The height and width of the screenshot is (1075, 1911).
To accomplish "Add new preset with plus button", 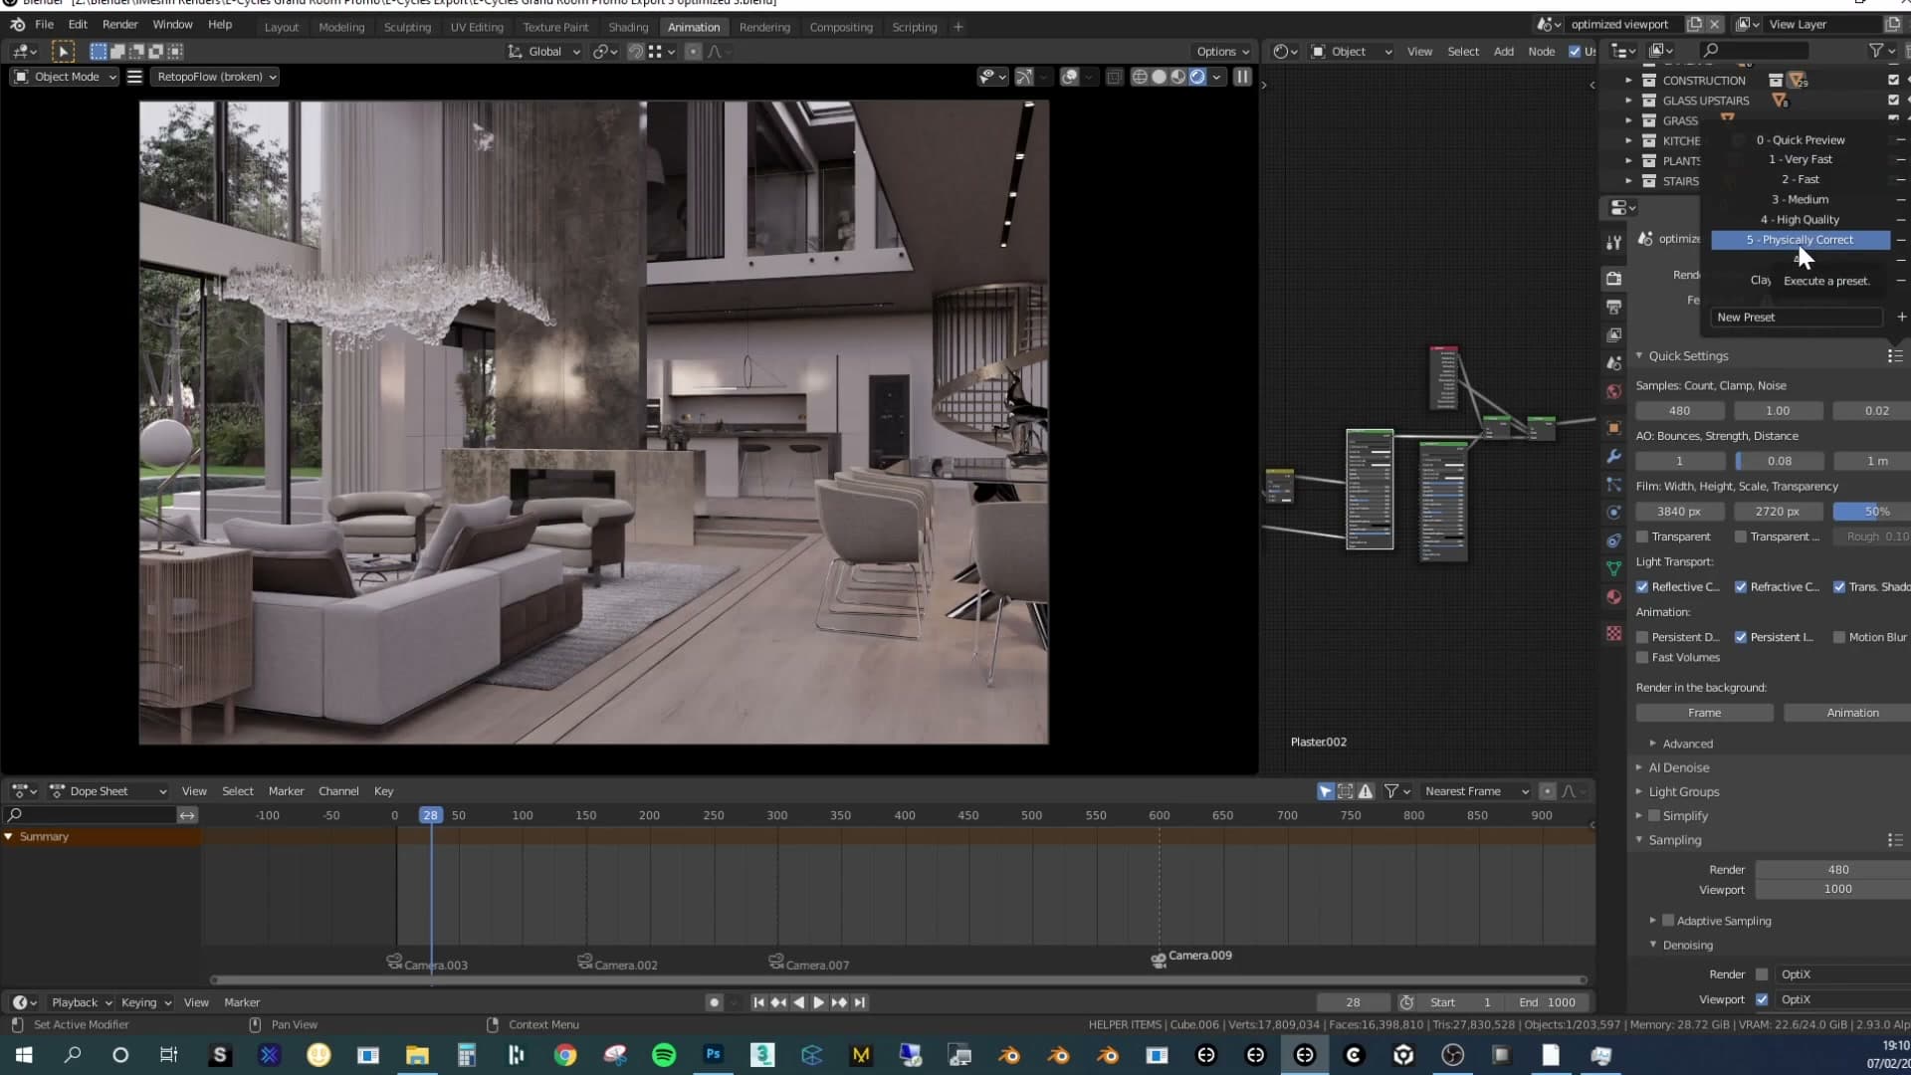I will pos(1901,317).
